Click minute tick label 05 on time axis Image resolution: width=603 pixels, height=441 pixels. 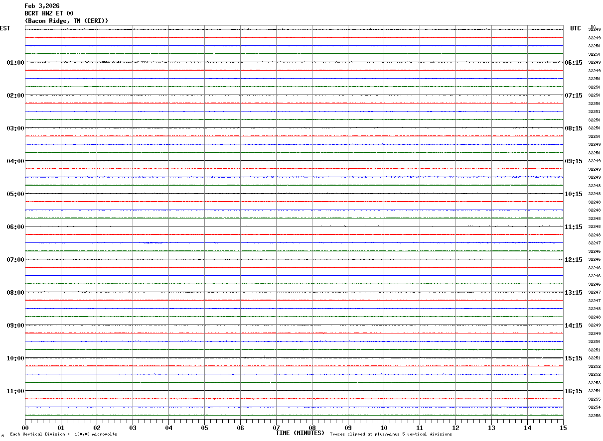pyautogui.click(x=204, y=428)
